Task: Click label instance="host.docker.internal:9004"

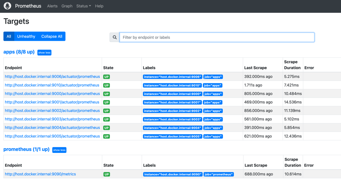Action: coord(172,128)
